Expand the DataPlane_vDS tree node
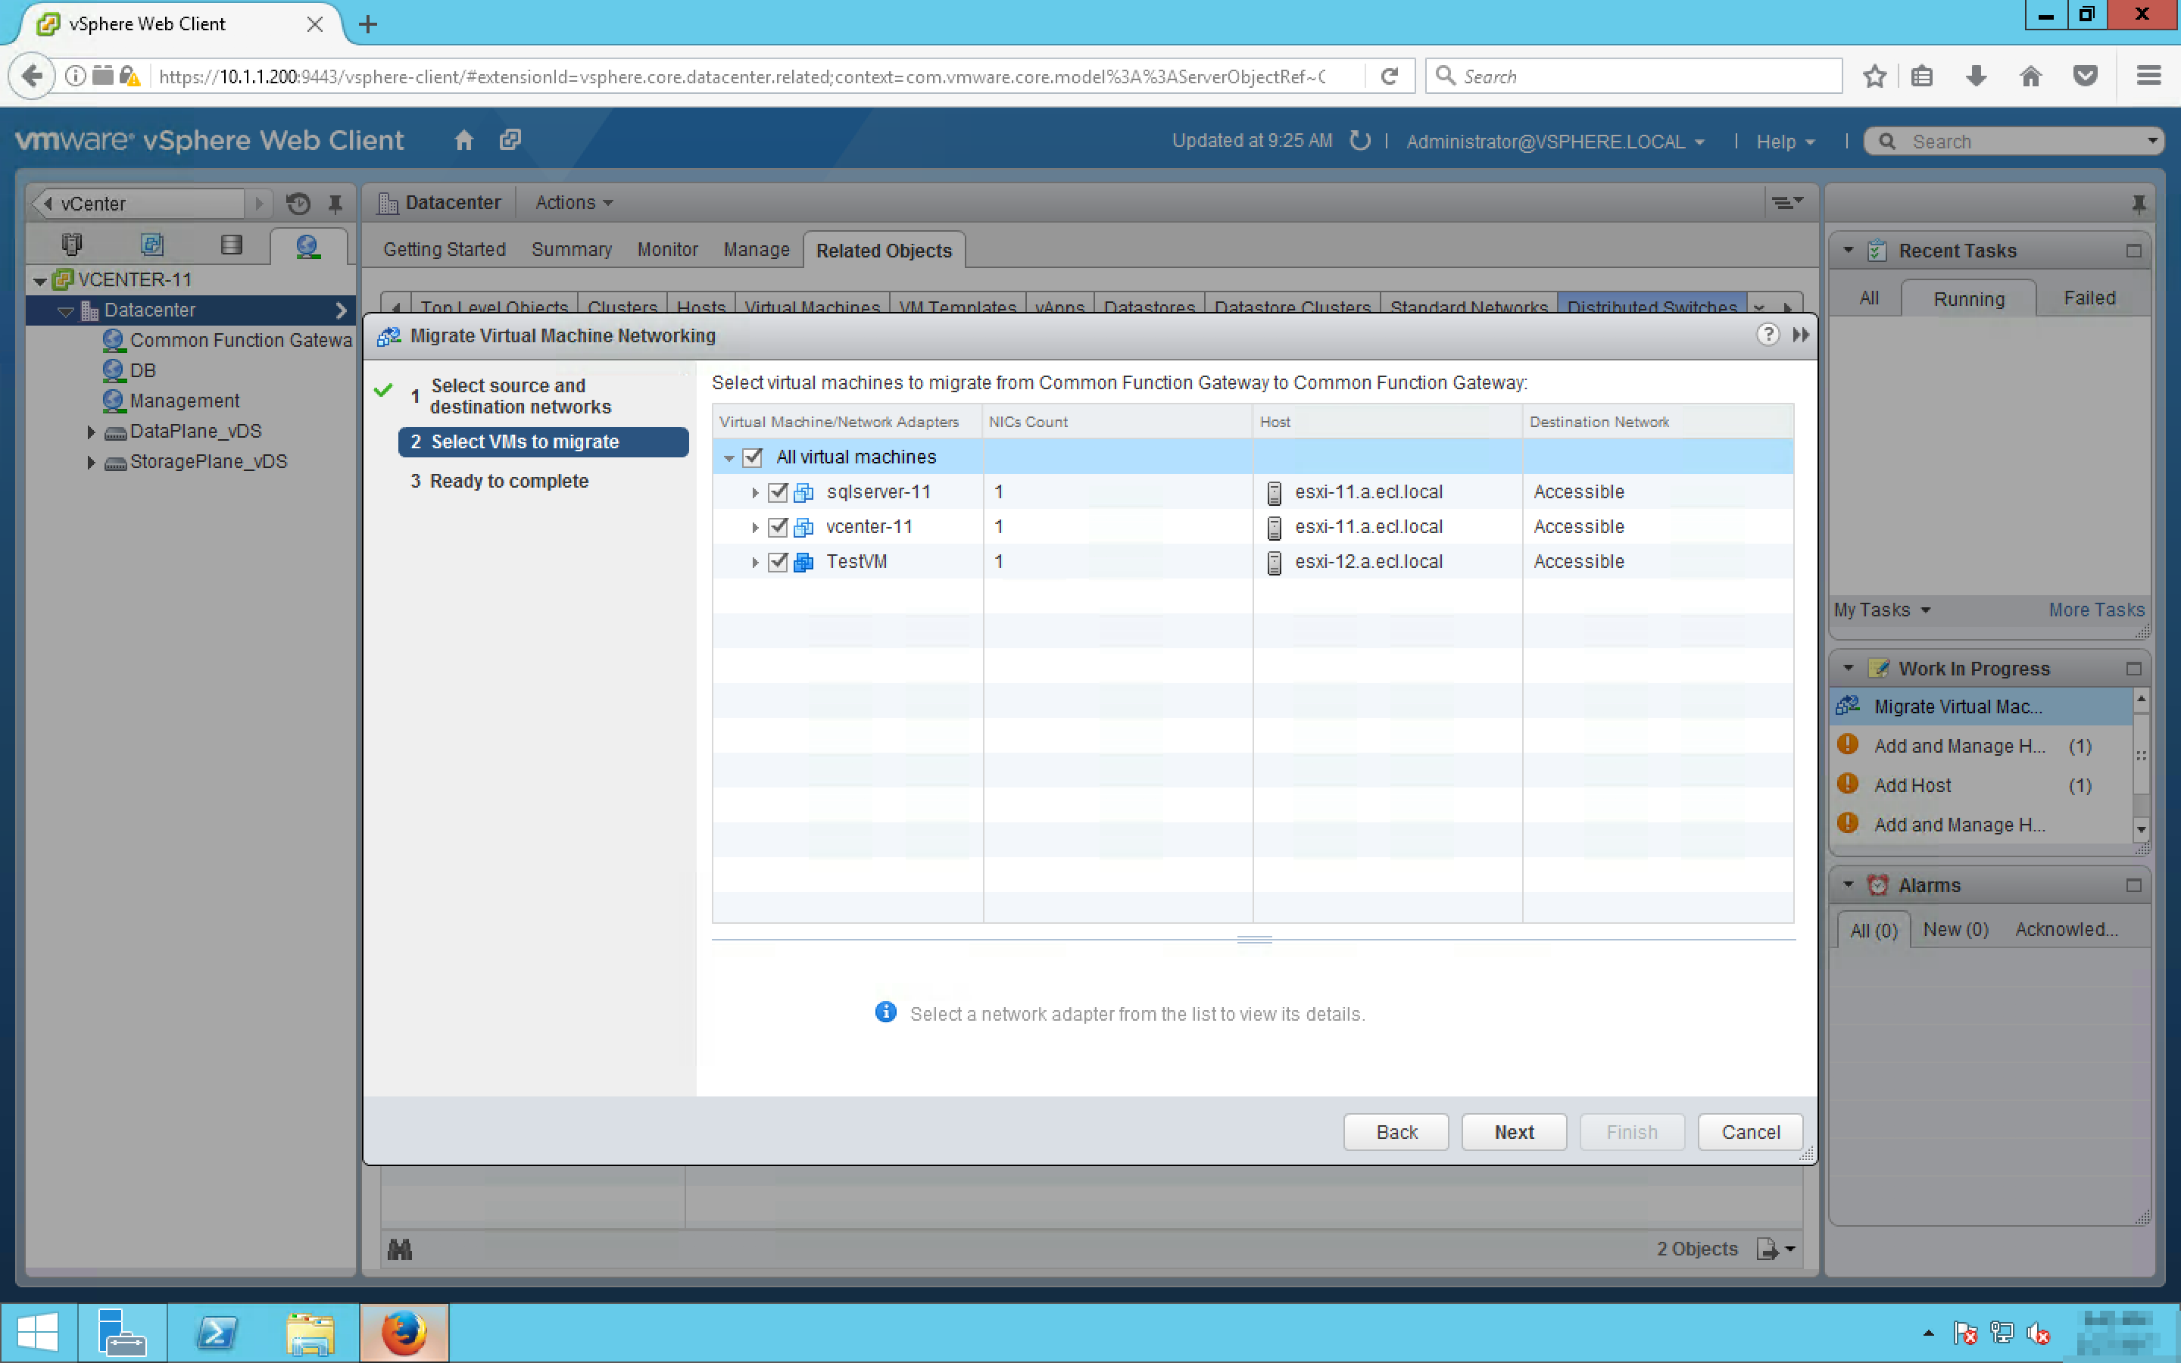 (x=91, y=432)
